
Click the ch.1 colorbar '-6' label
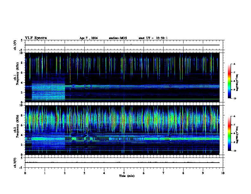(x=234, y=64)
